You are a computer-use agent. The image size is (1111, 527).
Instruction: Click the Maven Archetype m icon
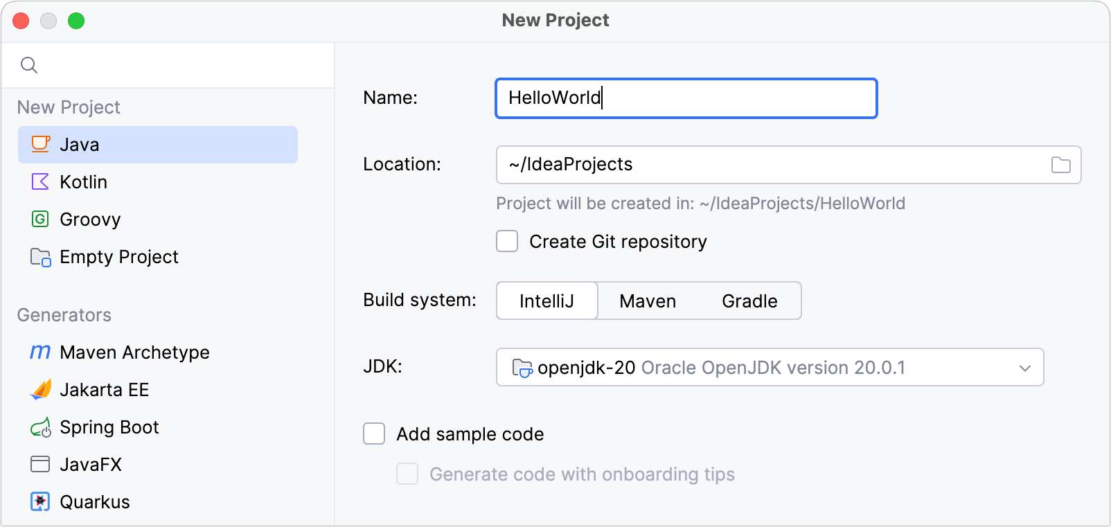[40, 352]
